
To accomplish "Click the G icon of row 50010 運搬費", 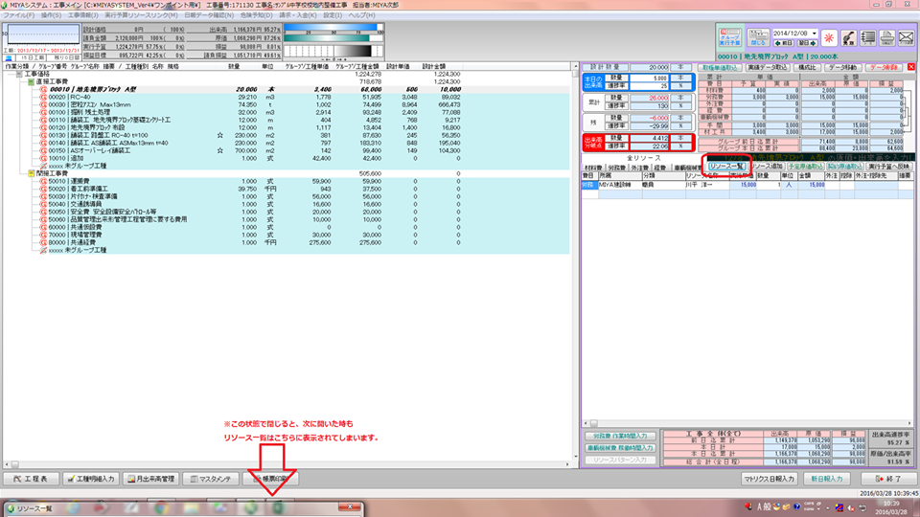I will [43, 182].
